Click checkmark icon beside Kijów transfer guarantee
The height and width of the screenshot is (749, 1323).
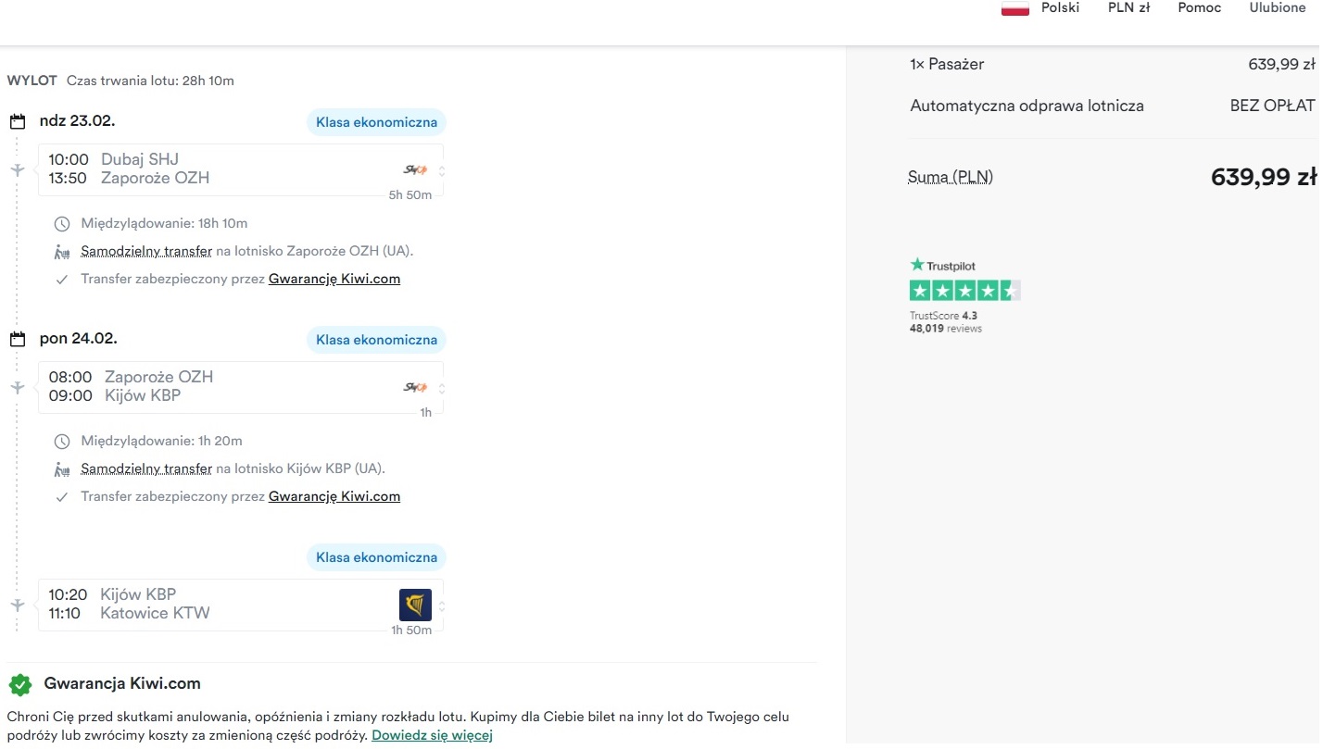point(62,497)
